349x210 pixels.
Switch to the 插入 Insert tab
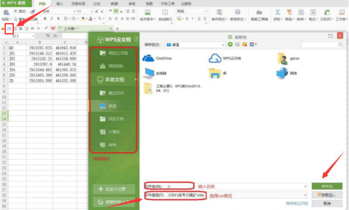click(x=60, y=4)
